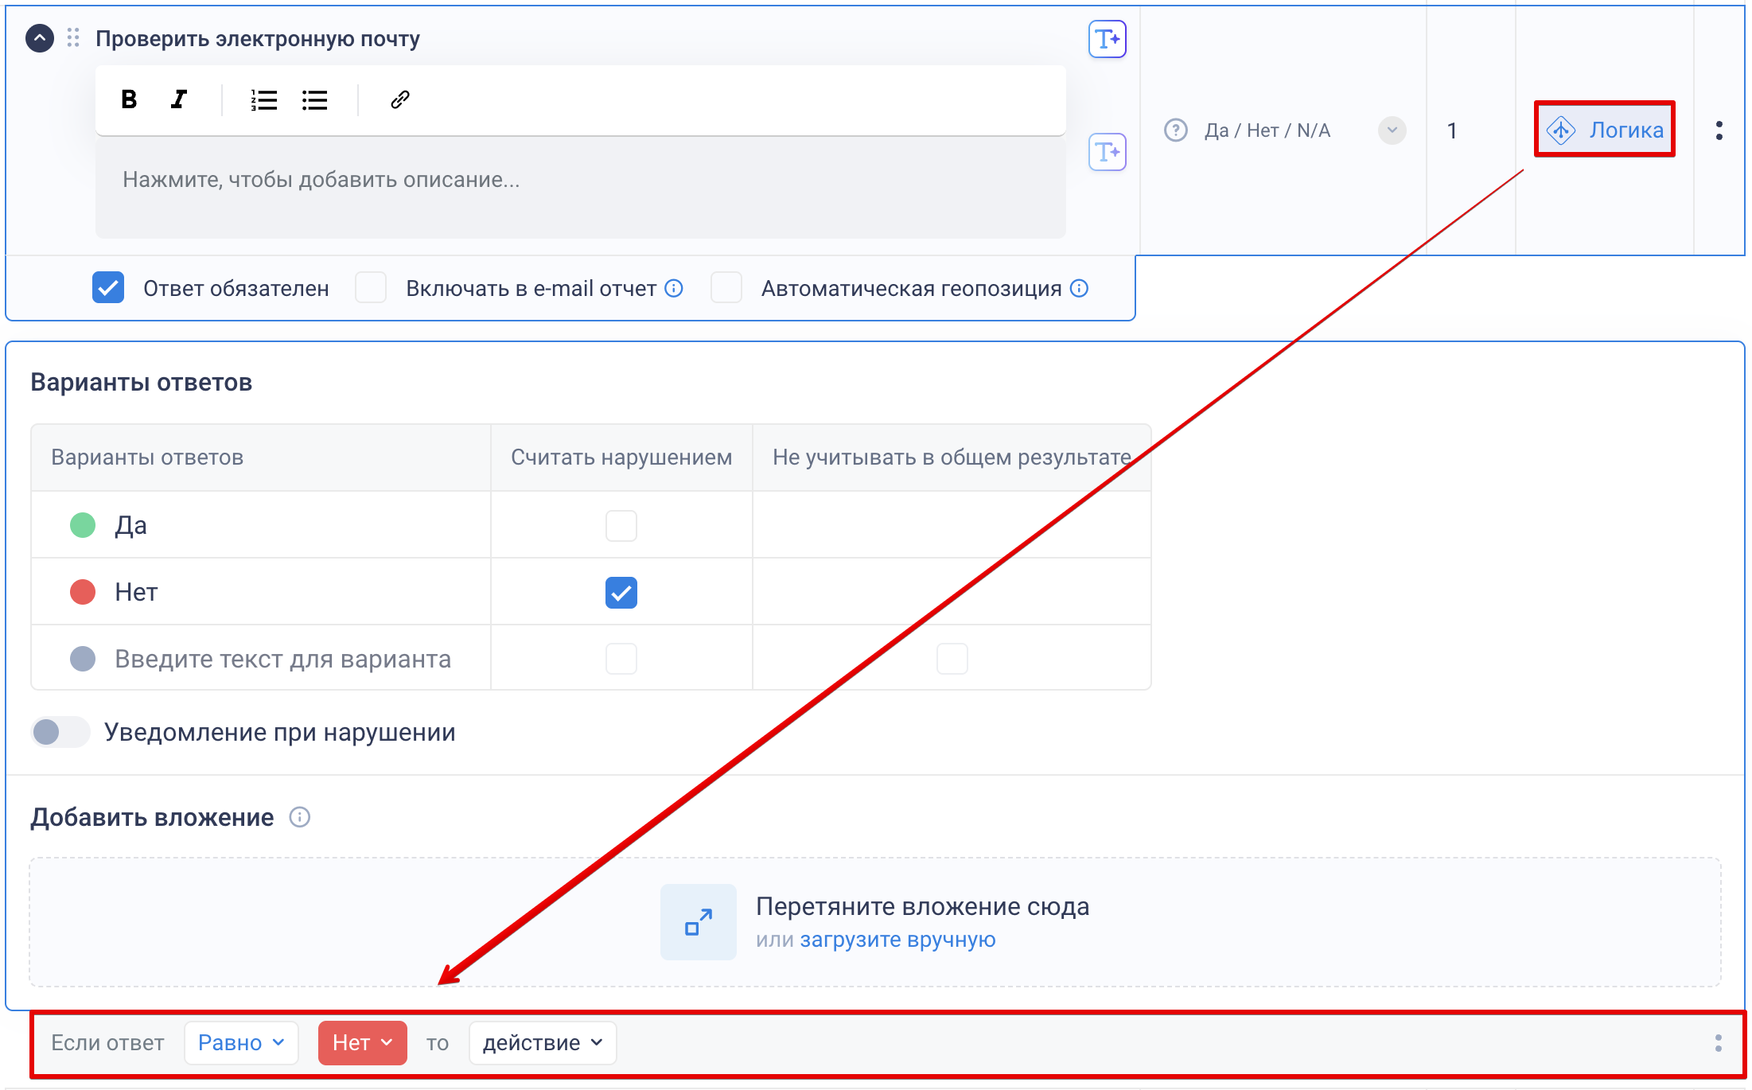Open three-dot menu beside Логика

coord(1719,130)
